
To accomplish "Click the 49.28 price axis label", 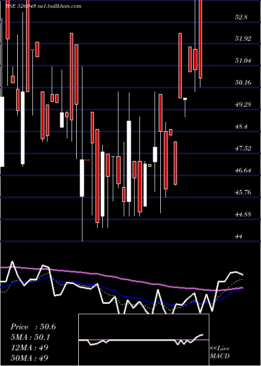I will tap(243, 105).
